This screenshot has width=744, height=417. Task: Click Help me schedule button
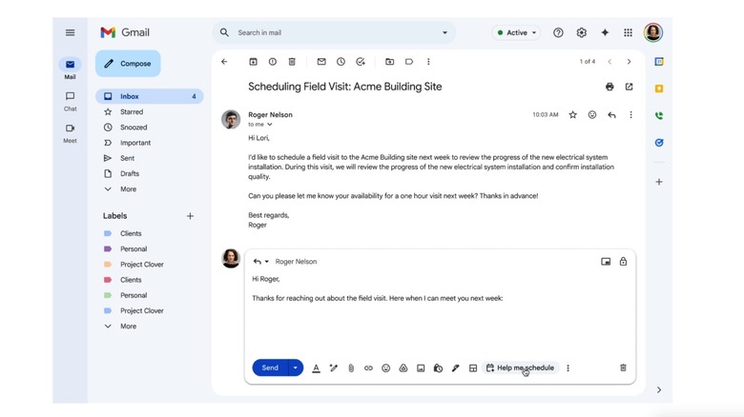click(x=520, y=368)
